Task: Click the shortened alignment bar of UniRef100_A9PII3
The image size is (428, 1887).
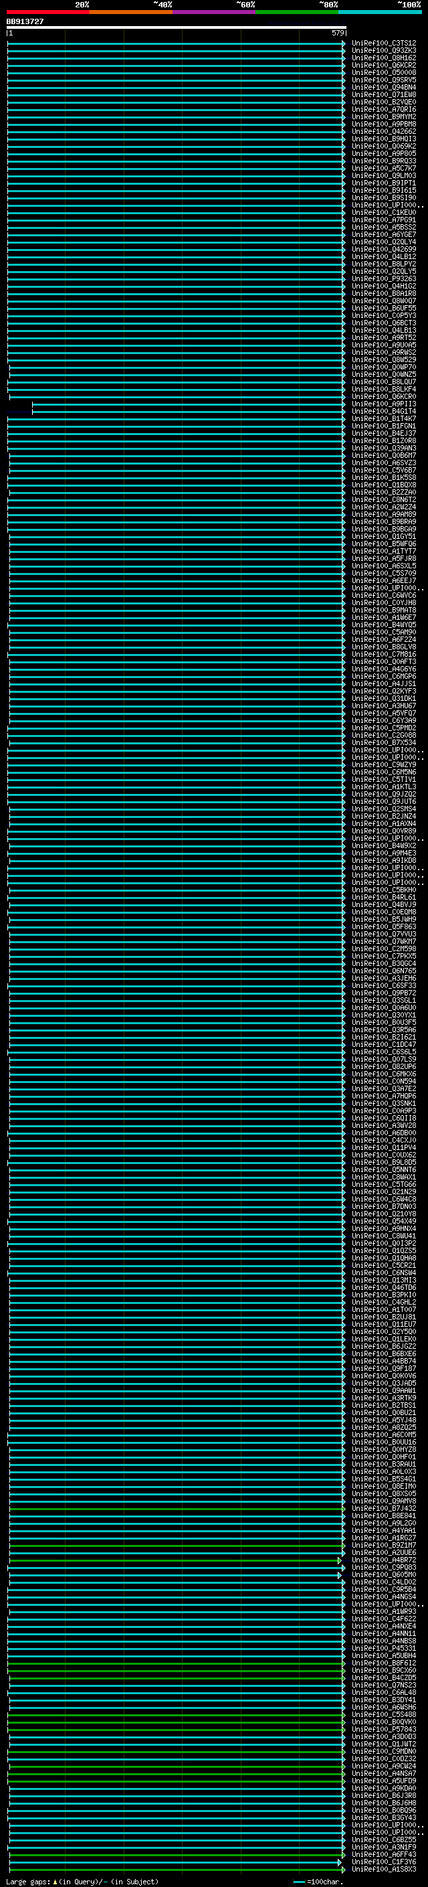Action: point(188,404)
